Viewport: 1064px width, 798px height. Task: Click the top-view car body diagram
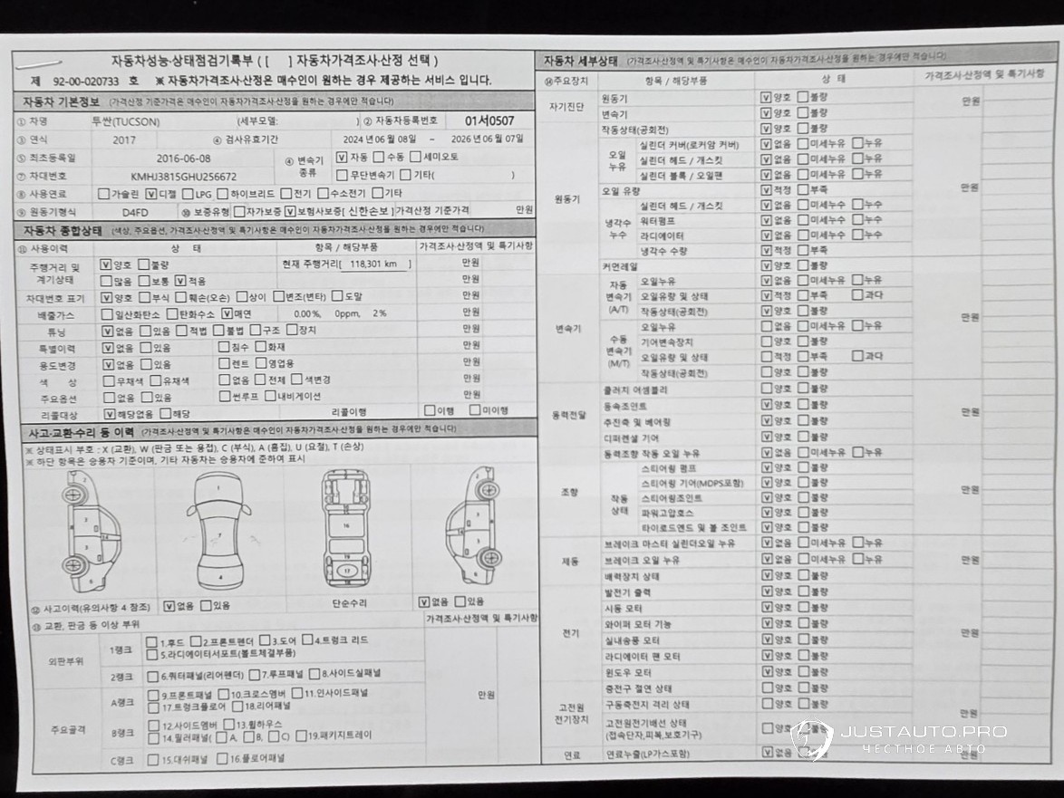pyautogui.click(x=219, y=532)
